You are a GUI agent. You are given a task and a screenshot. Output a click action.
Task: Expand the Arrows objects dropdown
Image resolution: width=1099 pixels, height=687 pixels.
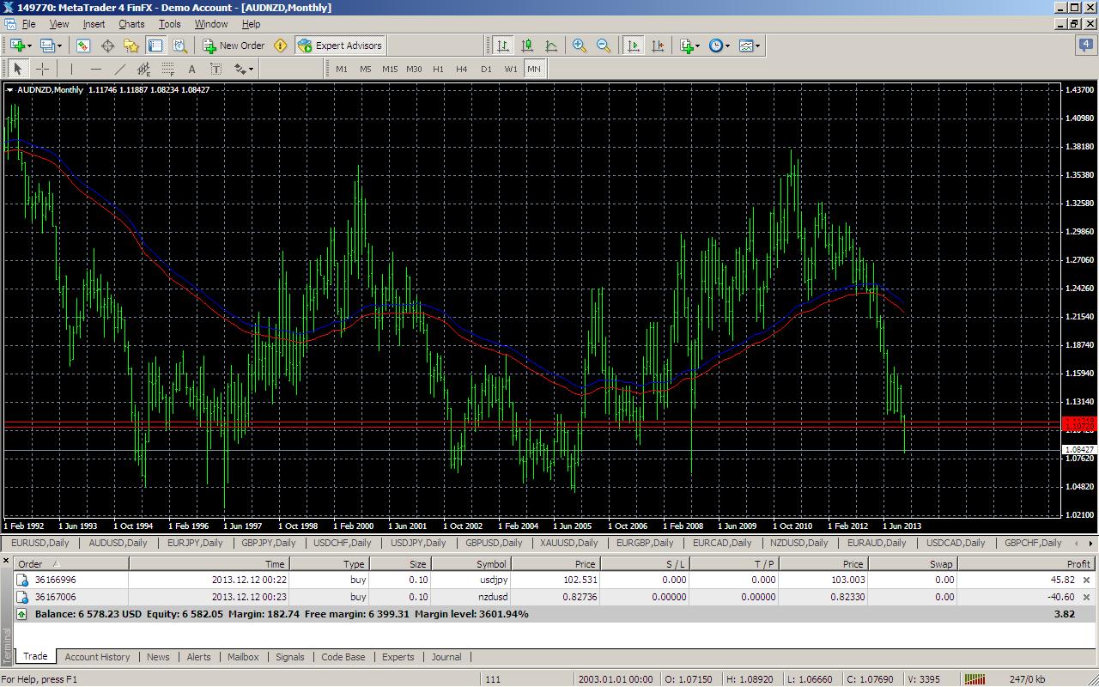coord(250,70)
